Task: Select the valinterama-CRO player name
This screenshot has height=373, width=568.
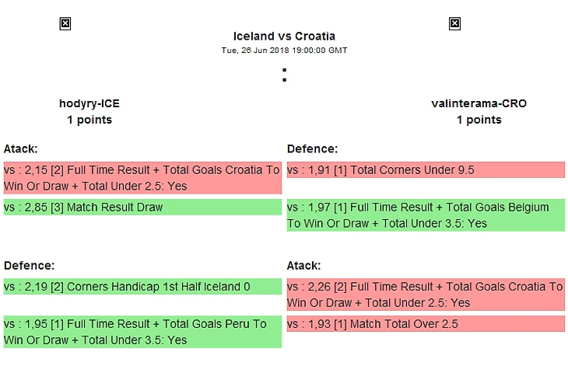Action: [479, 103]
